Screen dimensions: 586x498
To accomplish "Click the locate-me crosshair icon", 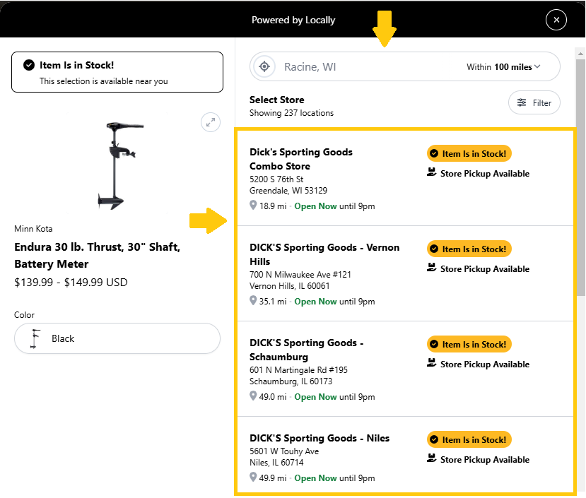I will (x=264, y=66).
